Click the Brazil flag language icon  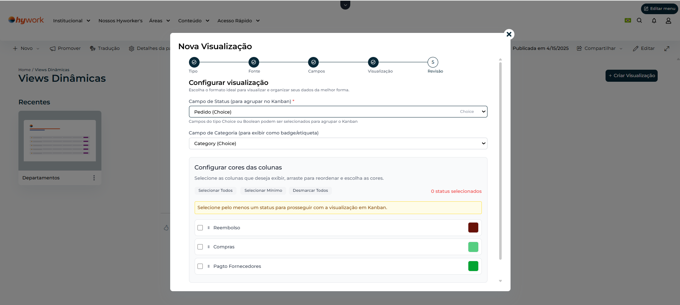[628, 21]
